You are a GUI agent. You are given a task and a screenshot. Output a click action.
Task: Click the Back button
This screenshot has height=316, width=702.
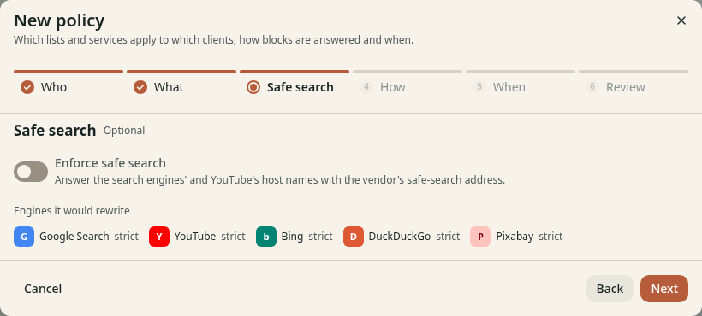click(x=610, y=289)
